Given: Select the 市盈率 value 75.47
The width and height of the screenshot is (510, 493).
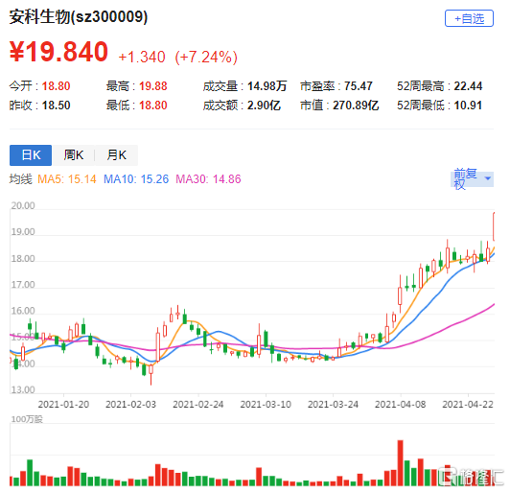Looking at the screenshot, I should point(359,86).
